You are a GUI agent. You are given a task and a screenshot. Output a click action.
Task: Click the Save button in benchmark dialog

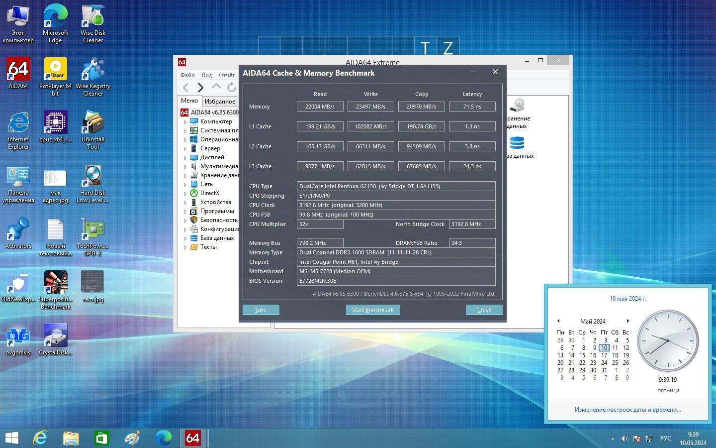[261, 310]
